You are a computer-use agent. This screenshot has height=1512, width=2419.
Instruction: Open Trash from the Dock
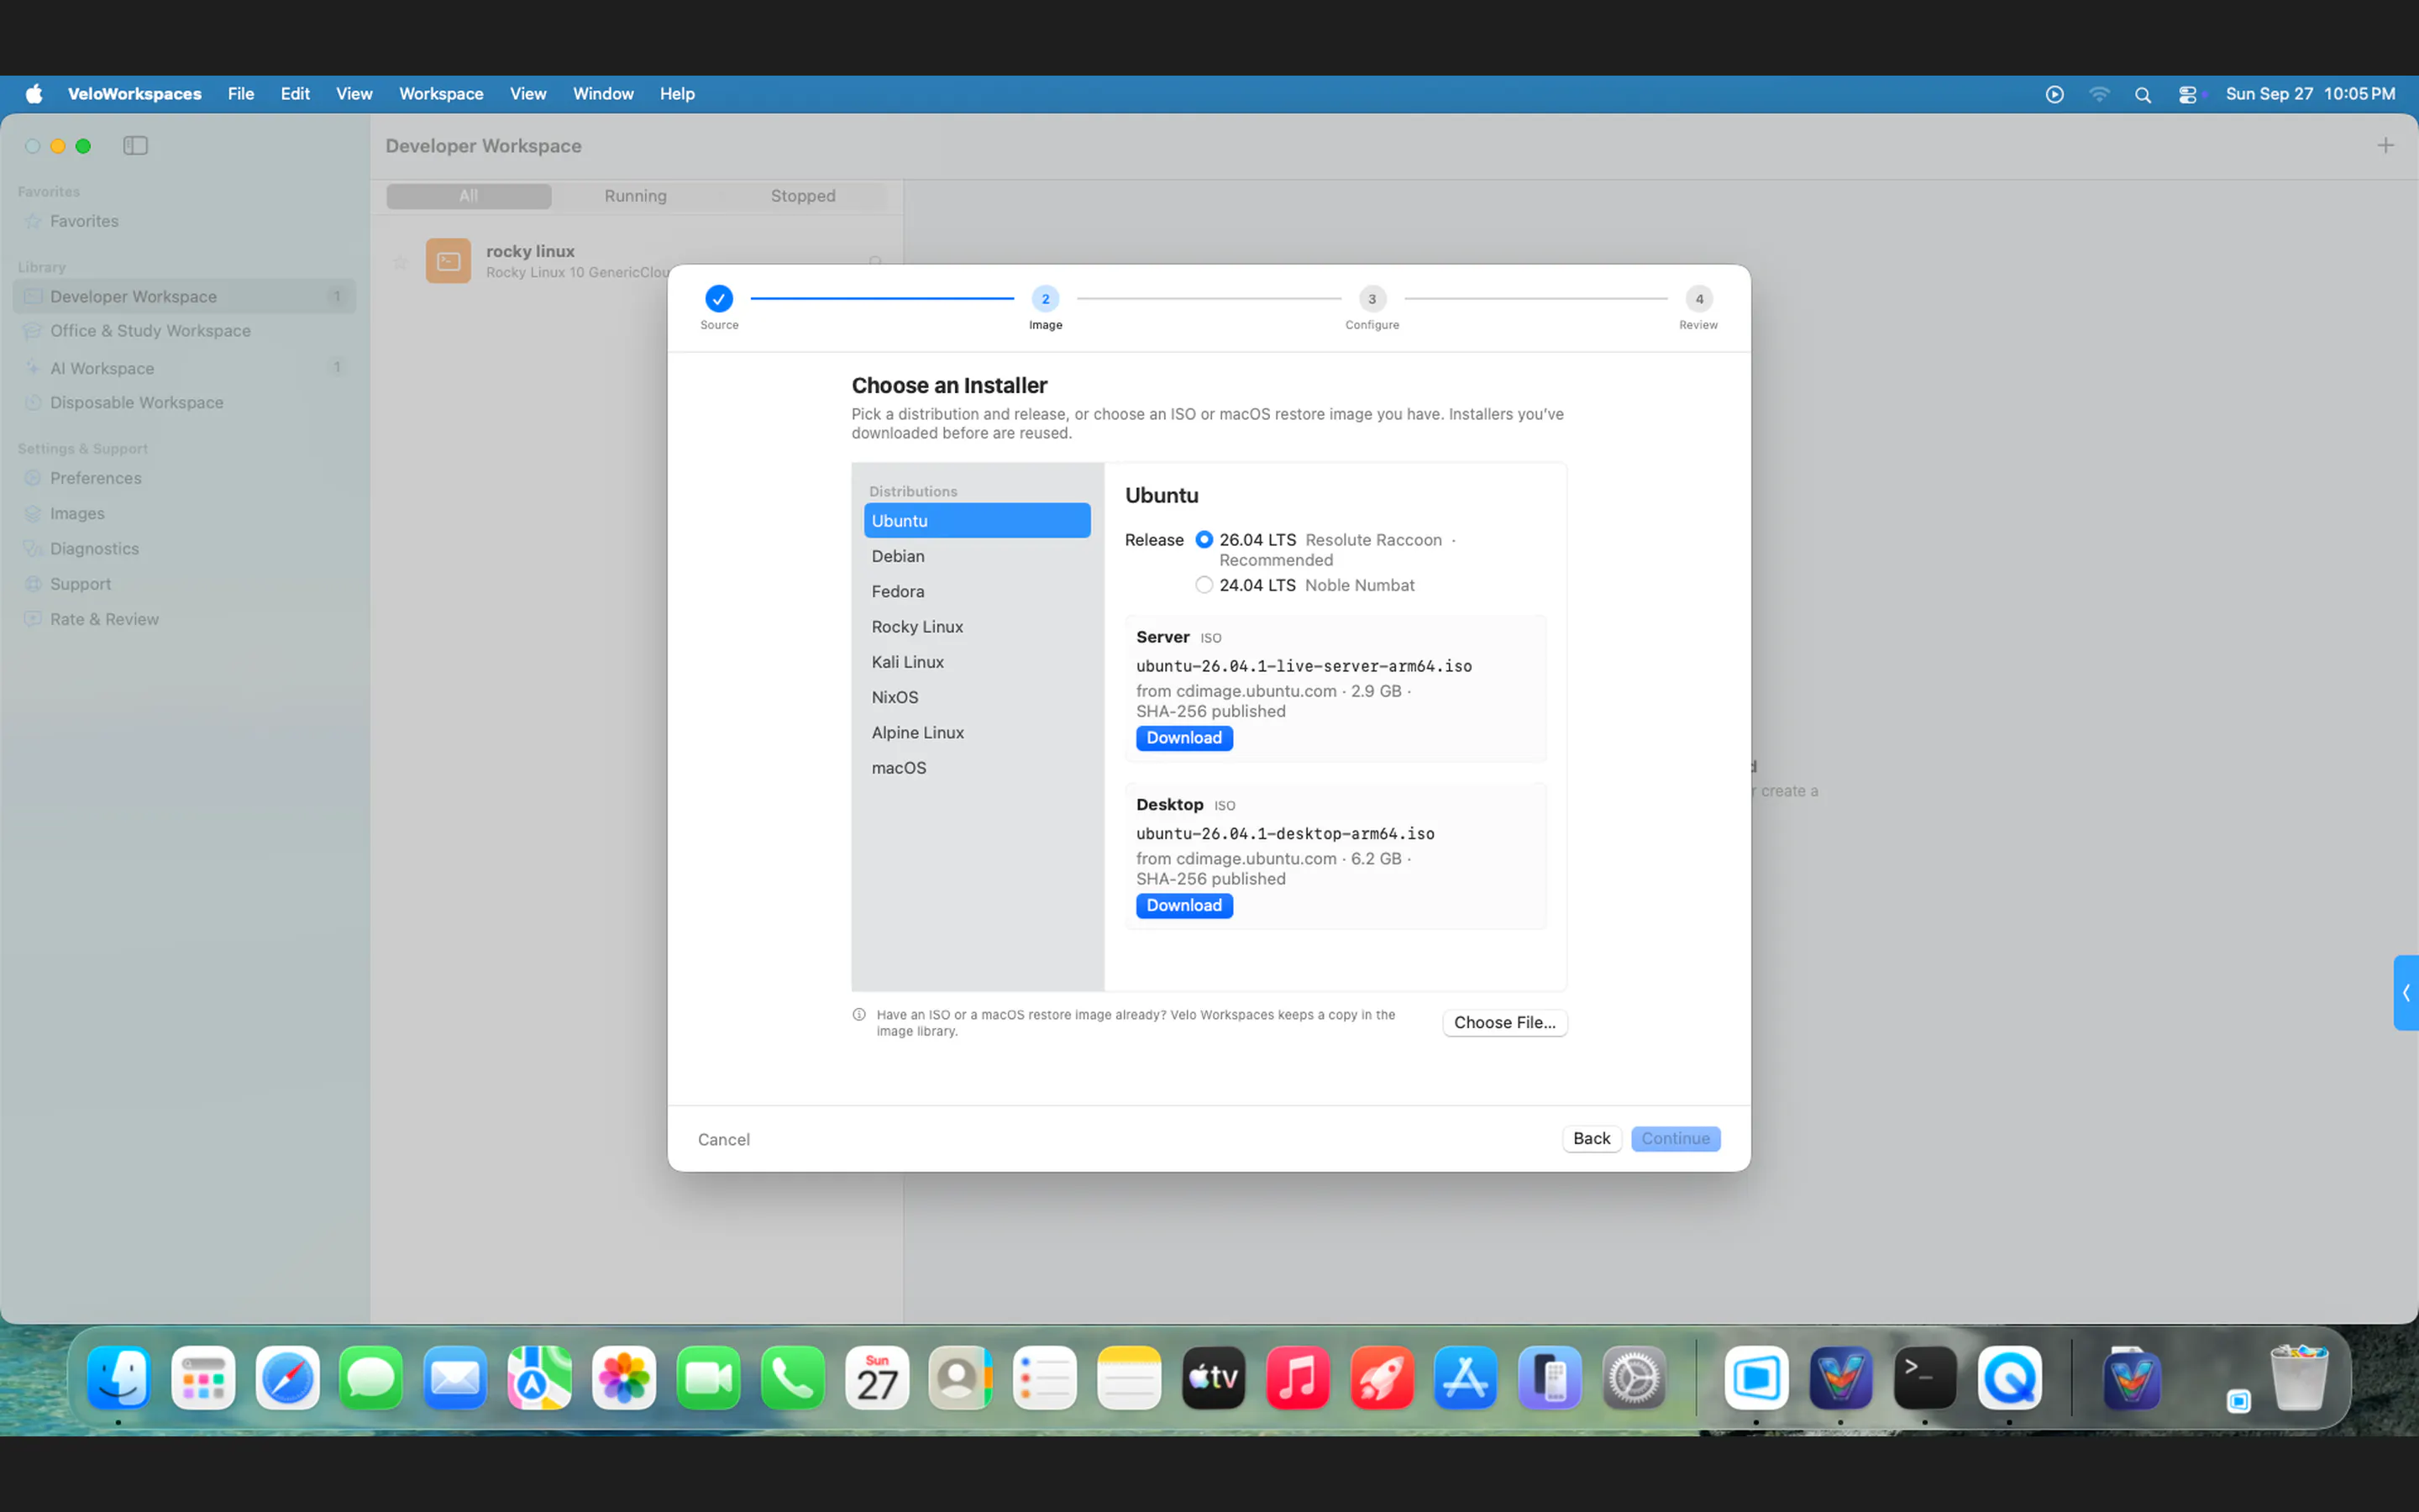point(2299,1377)
